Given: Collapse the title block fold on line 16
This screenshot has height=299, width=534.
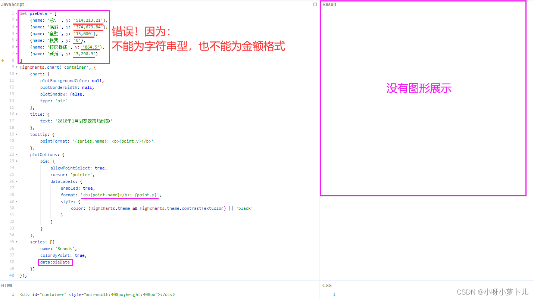Looking at the screenshot, I should pyautogui.click(x=16, y=114).
